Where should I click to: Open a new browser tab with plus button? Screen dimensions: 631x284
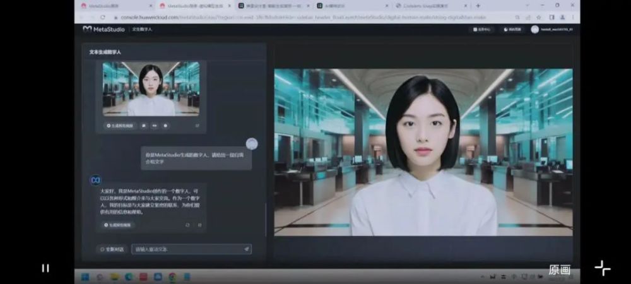pos(478,6)
